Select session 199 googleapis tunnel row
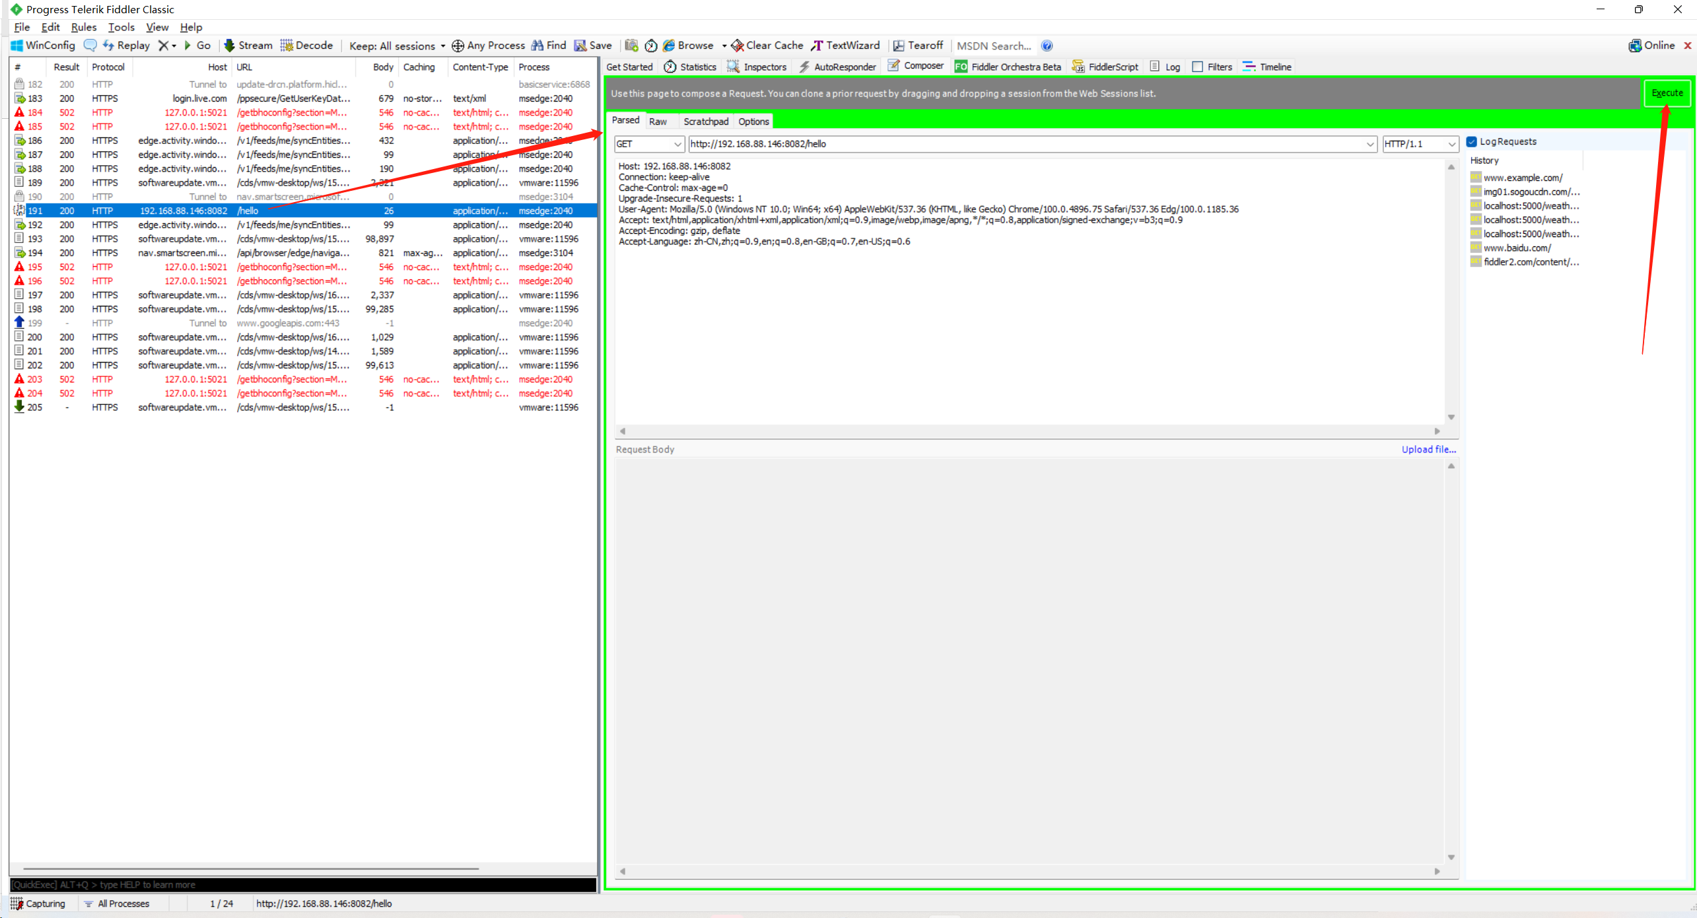The width and height of the screenshot is (1697, 918). 303,323
